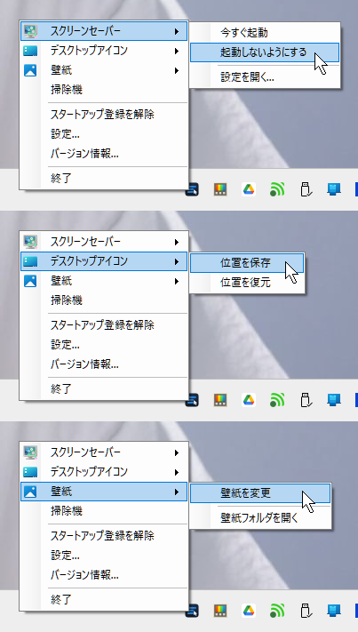Open the Google Drive tray icon, top panel
The height and width of the screenshot is (632, 358).
(249, 189)
